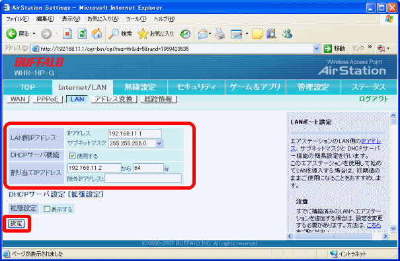
Task: Click the BUFFALO logo
Action: pyautogui.click(x=39, y=63)
